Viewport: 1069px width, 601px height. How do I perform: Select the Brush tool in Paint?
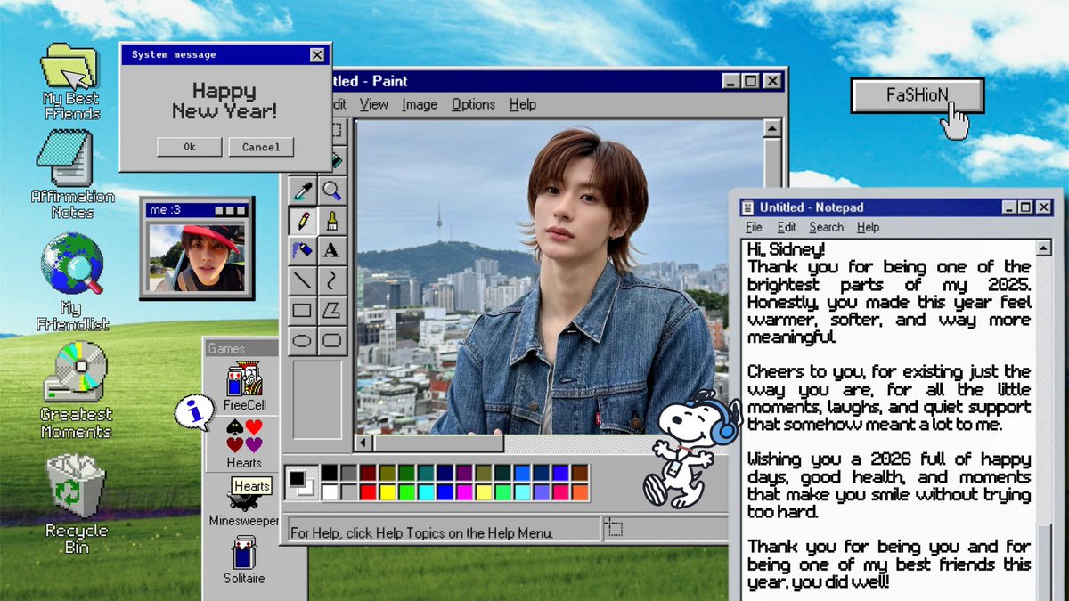[x=331, y=220]
